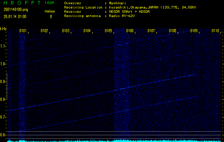Select the 0105 time marker
Screen dimensions: 224x142
(x=108, y=31)
